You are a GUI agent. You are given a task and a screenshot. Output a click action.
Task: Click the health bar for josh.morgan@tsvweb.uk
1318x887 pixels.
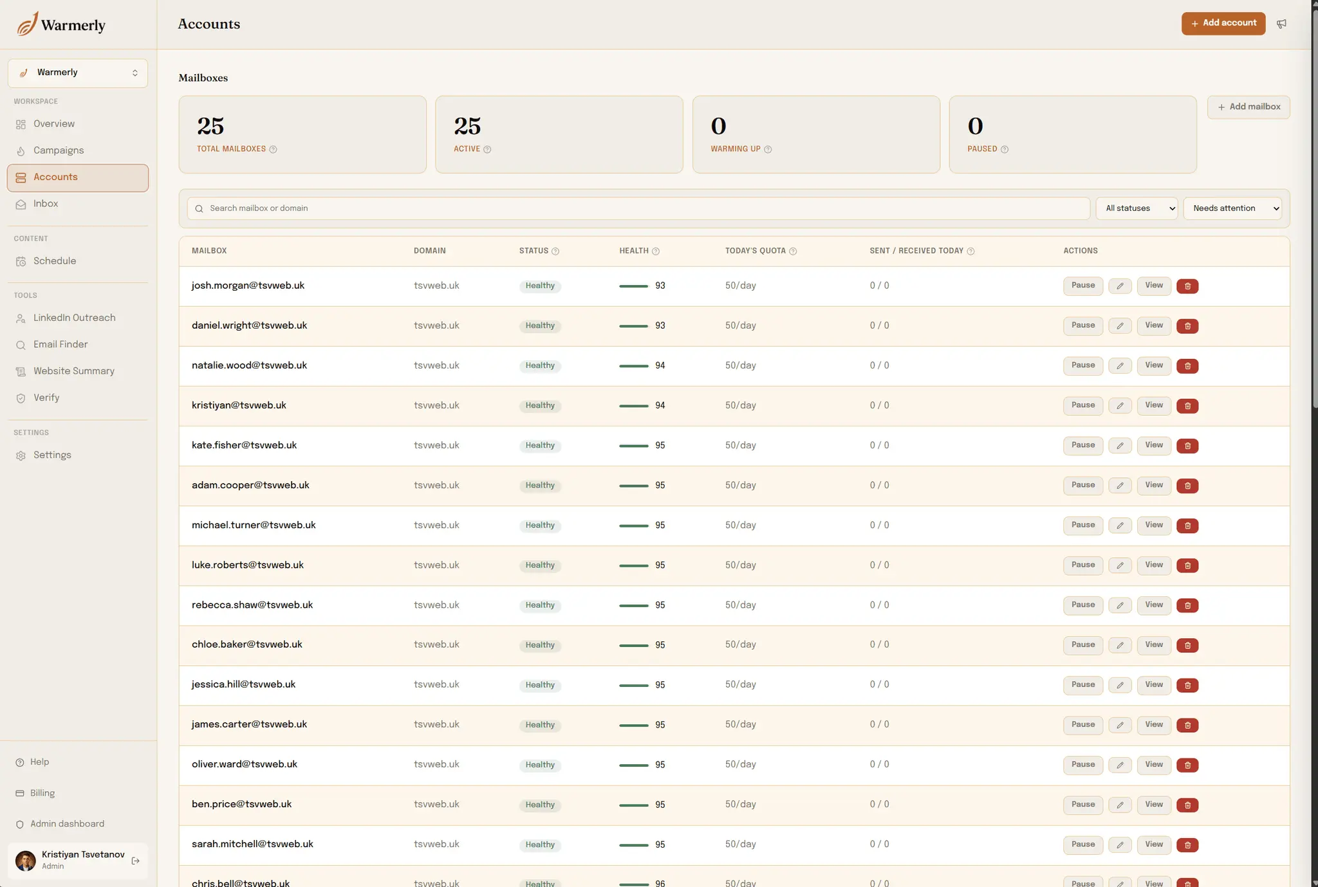[x=633, y=286]
